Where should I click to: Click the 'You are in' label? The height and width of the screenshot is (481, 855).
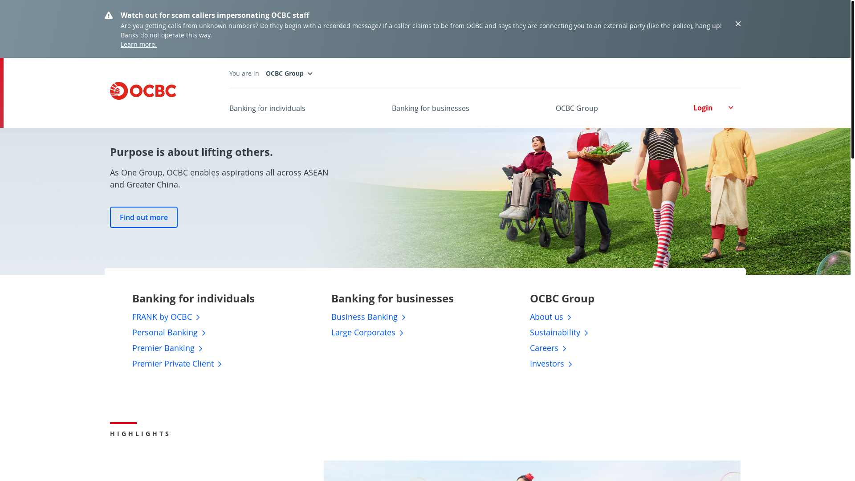tap(244, 73)
